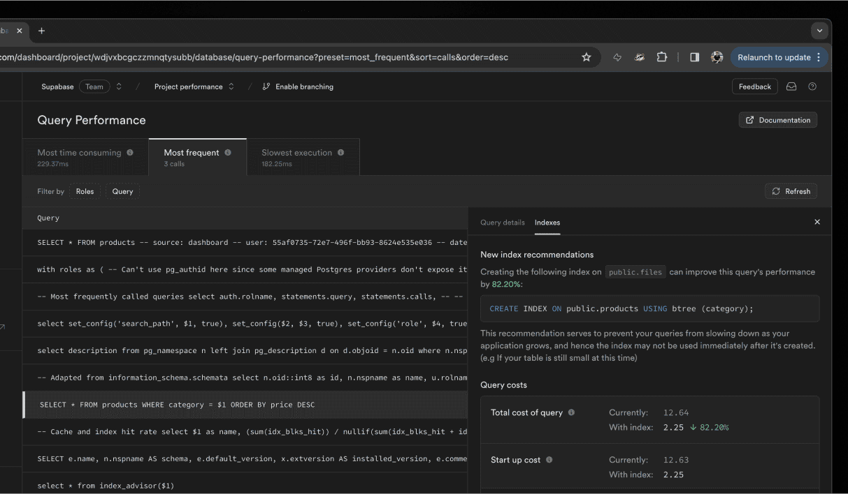Click the Team plan badge
Viewport: 848px width, 494px height.
(x=94, y=87)
